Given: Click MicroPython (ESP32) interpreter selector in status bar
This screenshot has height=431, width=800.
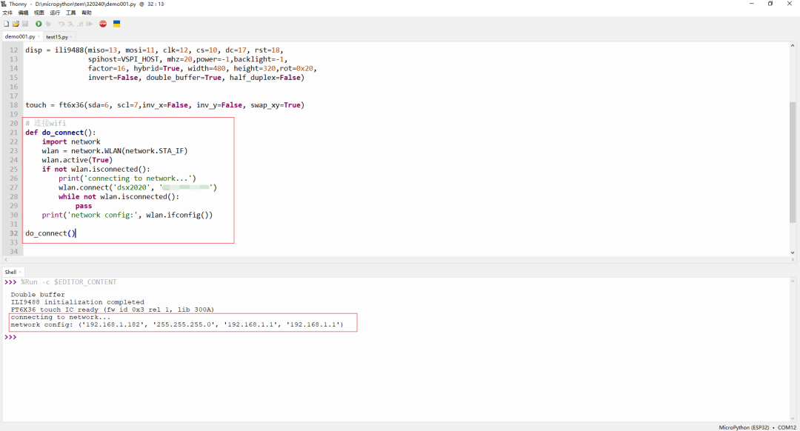Looking at the screenshot, I should click(745, 427).
